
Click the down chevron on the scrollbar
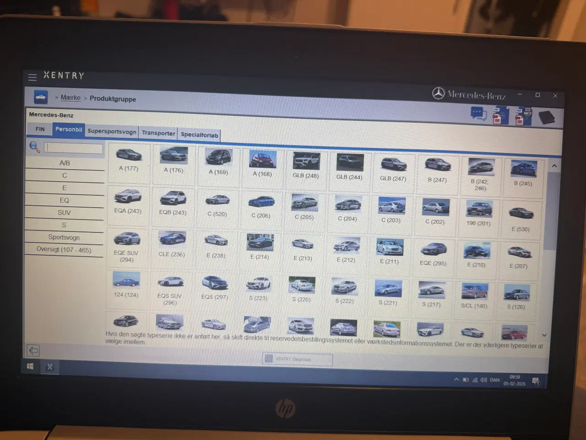(x=544, y=335)
